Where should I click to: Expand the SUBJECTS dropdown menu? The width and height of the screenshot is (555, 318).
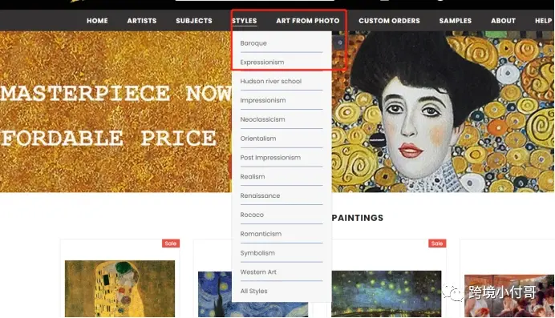pyautogui.click(x=194, y=21)
